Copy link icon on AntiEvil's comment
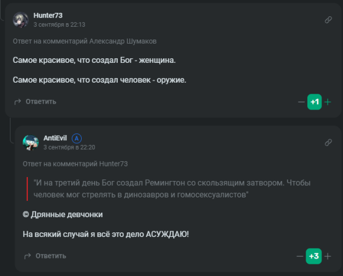The width and height of the screenshot is (343, 276). coord(328,142)
